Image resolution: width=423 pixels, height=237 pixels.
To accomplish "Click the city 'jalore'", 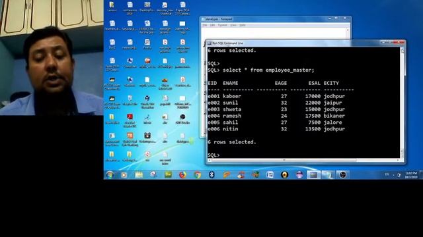I will 333,122.
